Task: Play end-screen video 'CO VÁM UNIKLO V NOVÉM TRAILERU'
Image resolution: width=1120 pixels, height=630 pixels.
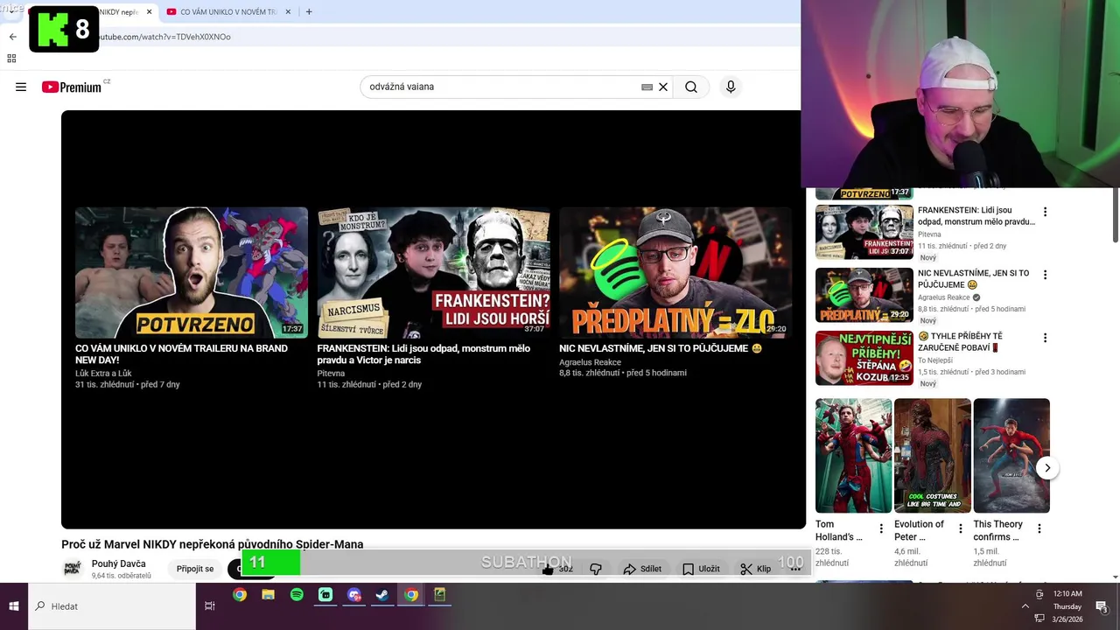Action: 192,272
